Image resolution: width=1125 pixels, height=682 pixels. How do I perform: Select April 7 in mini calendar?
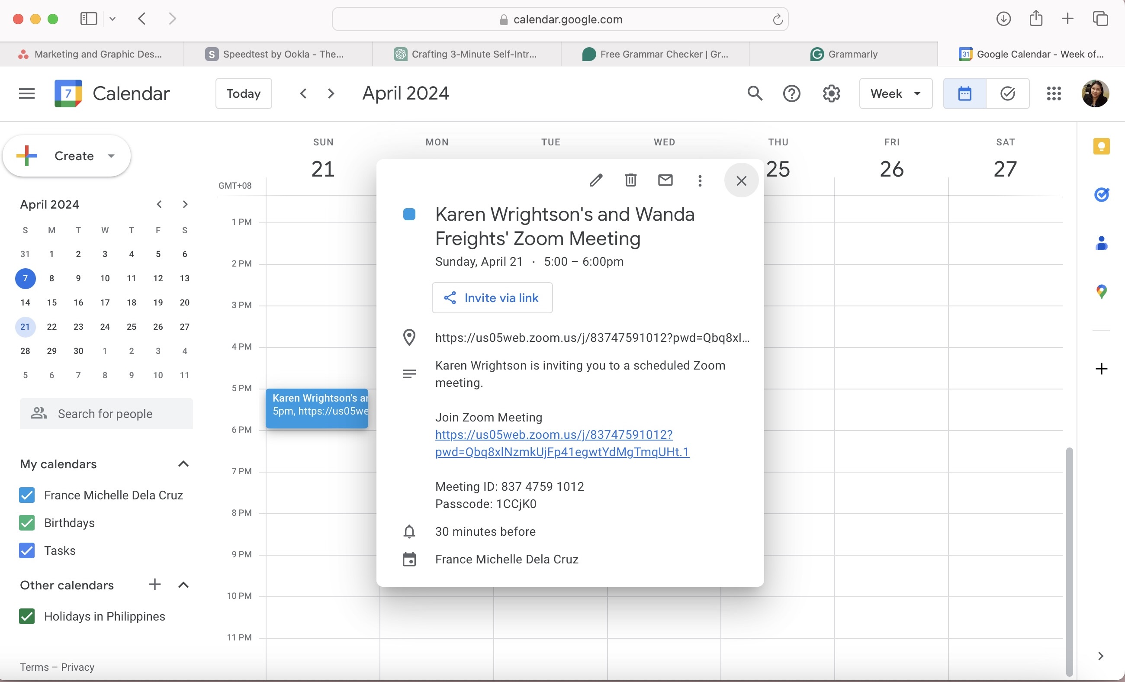25,278
